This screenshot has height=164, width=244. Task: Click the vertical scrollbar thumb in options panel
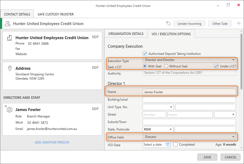coord(241,61)
